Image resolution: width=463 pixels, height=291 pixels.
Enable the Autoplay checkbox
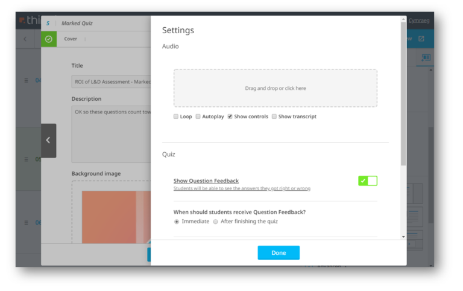[198, 117]
